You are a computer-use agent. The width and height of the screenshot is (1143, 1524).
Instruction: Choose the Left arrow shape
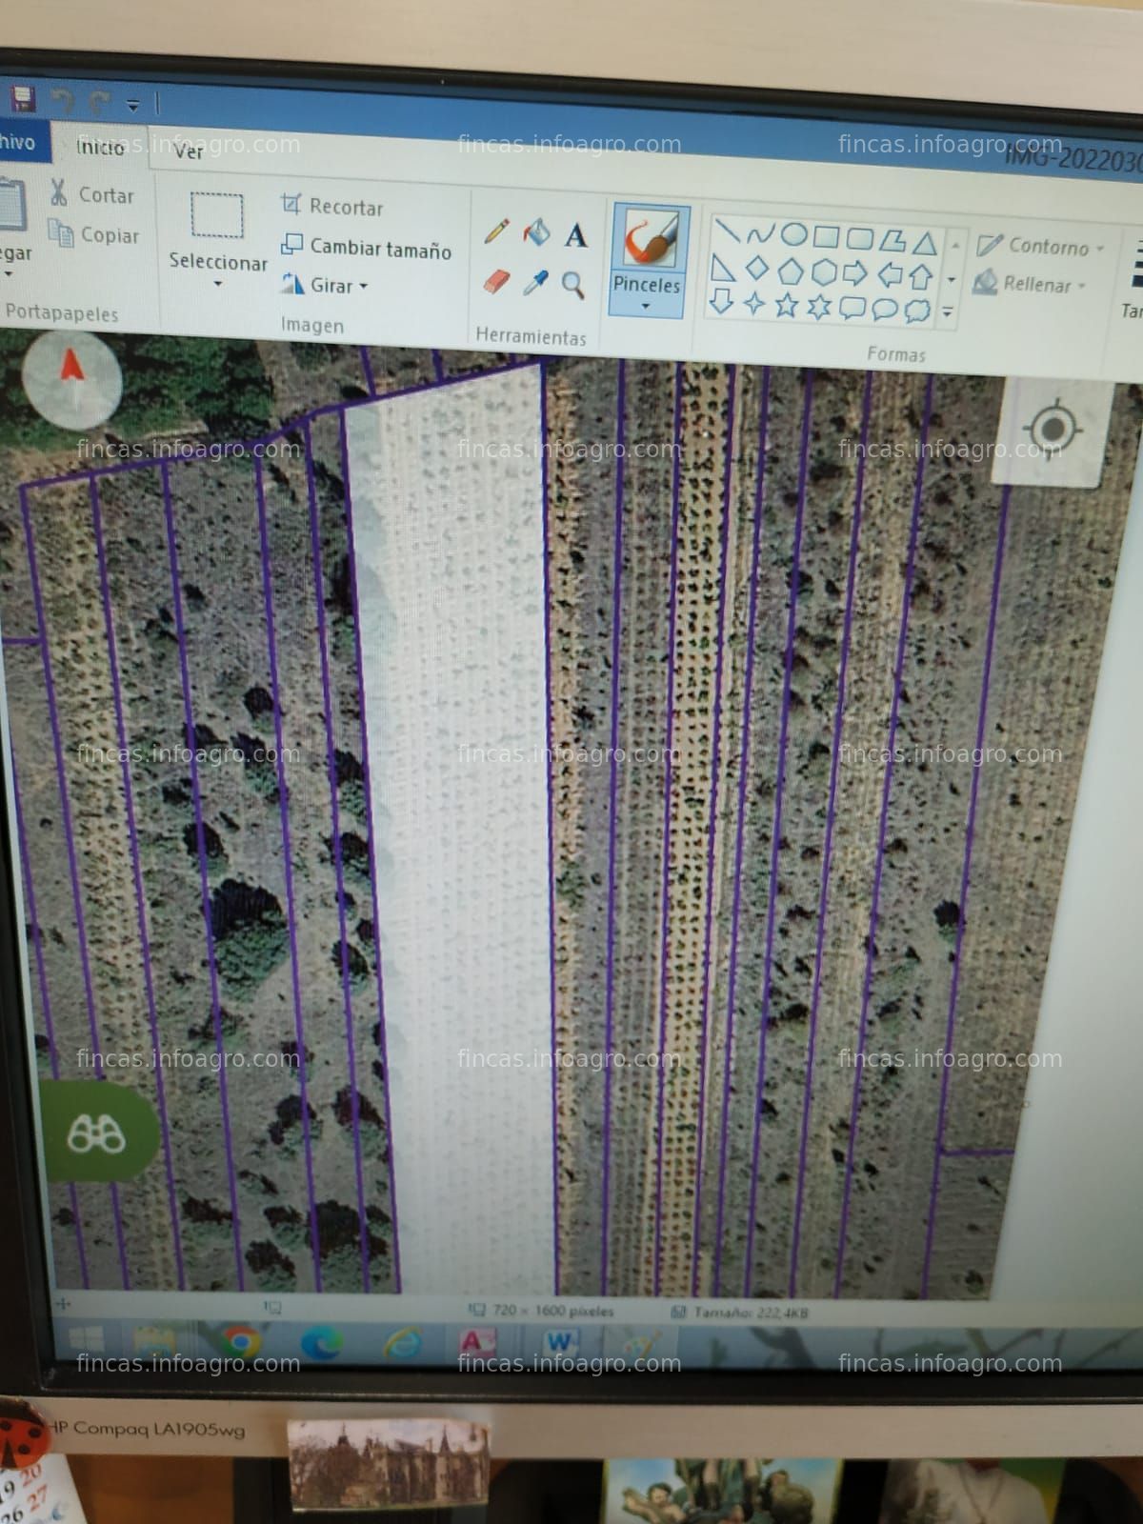click(889, 276)
